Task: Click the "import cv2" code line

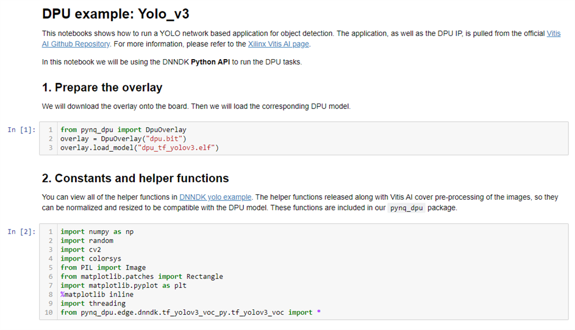Action: click(80, 250)
